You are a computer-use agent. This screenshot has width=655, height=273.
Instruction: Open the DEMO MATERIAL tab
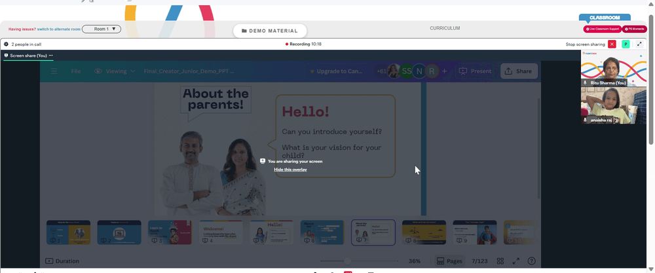click(x=270, y=31)
